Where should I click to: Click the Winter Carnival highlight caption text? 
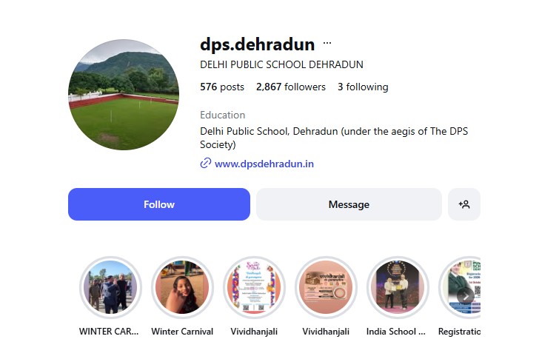click(x=182, y=332)
